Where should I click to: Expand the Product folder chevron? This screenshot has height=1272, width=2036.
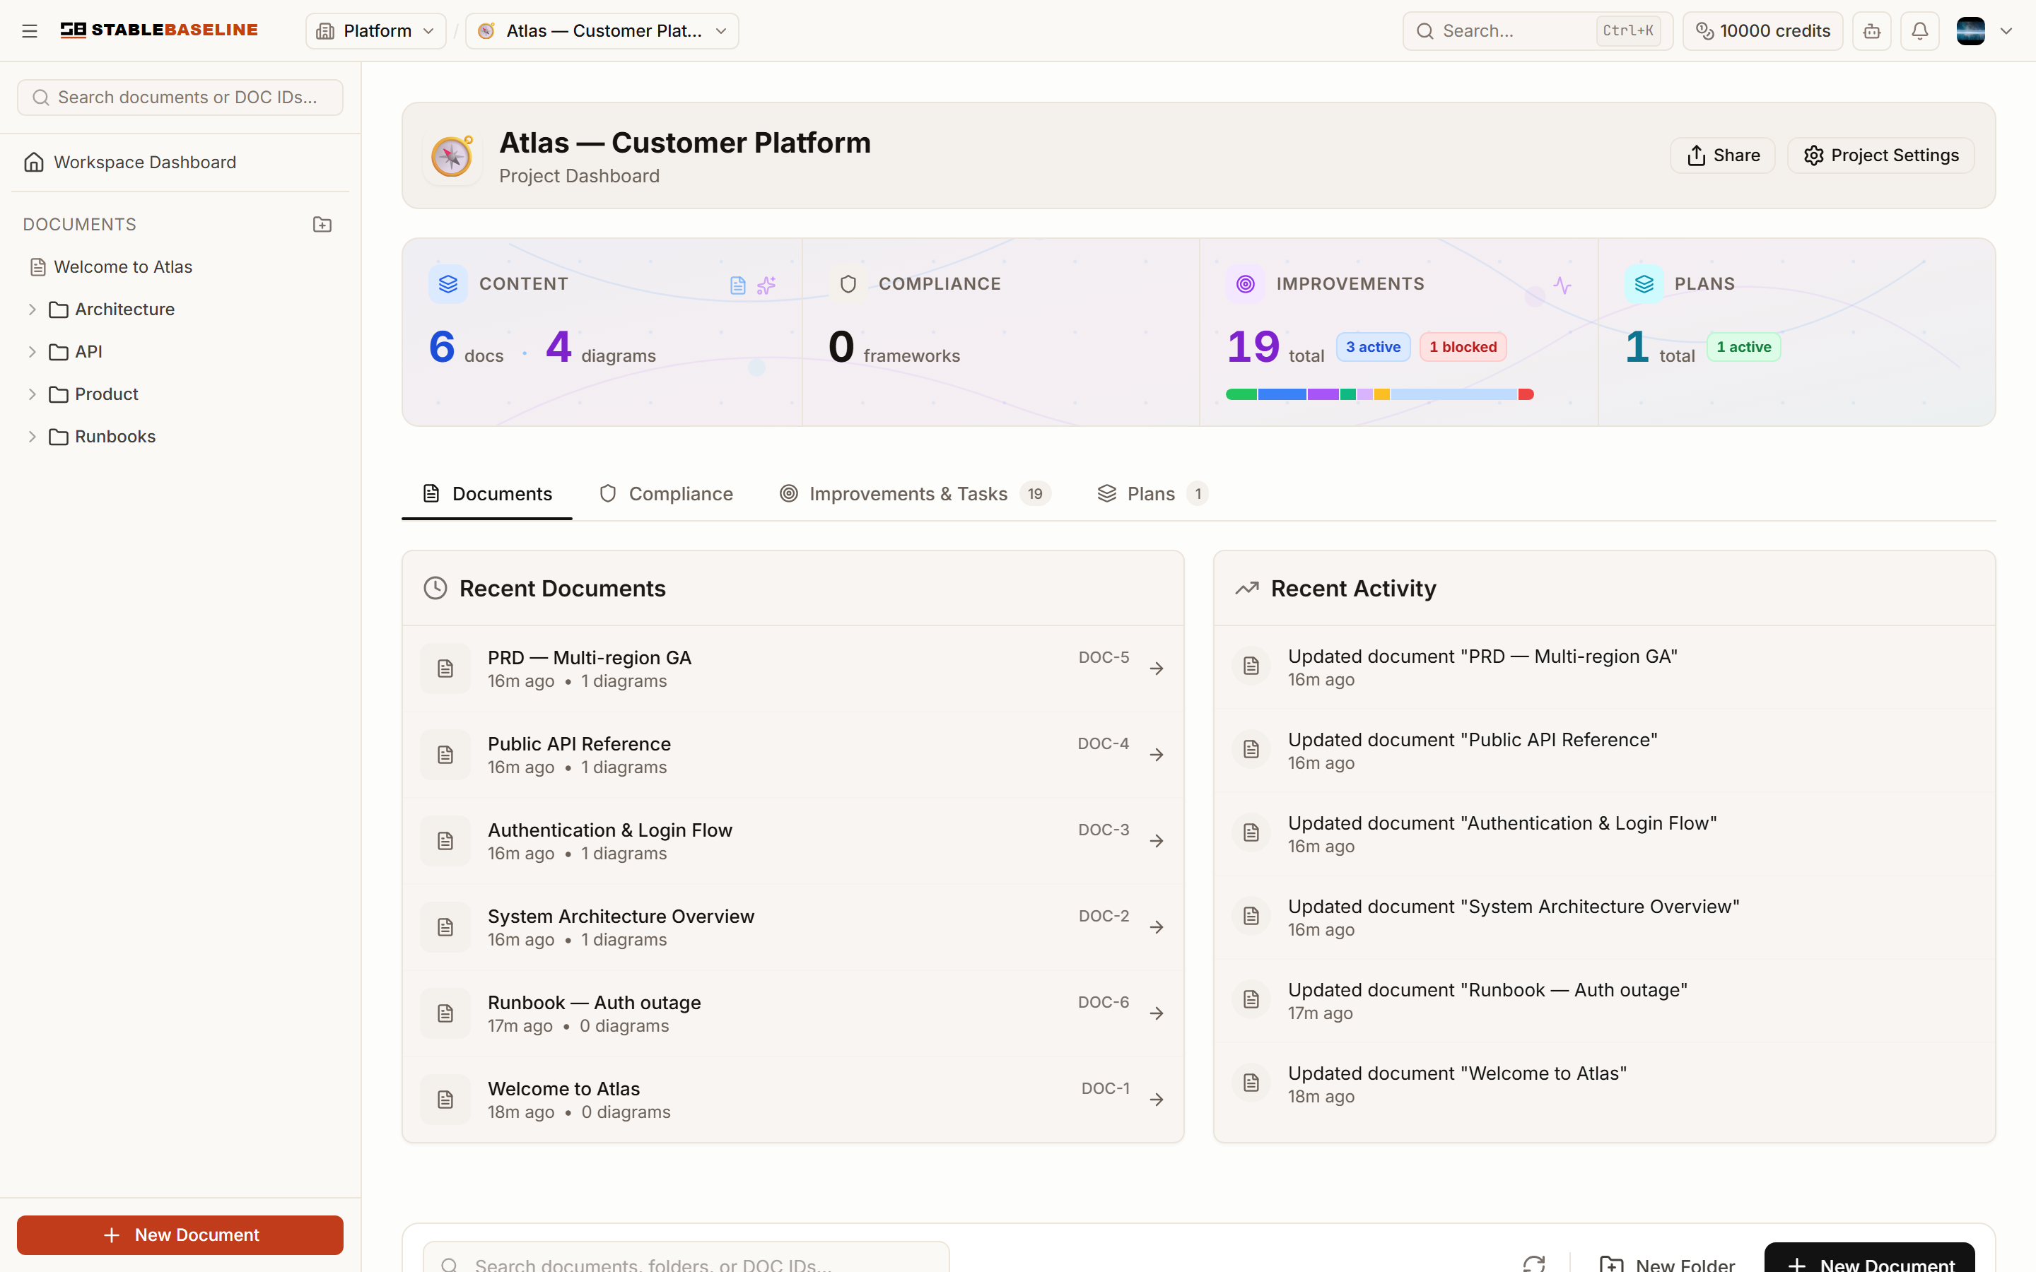click(x=32, y=394)
